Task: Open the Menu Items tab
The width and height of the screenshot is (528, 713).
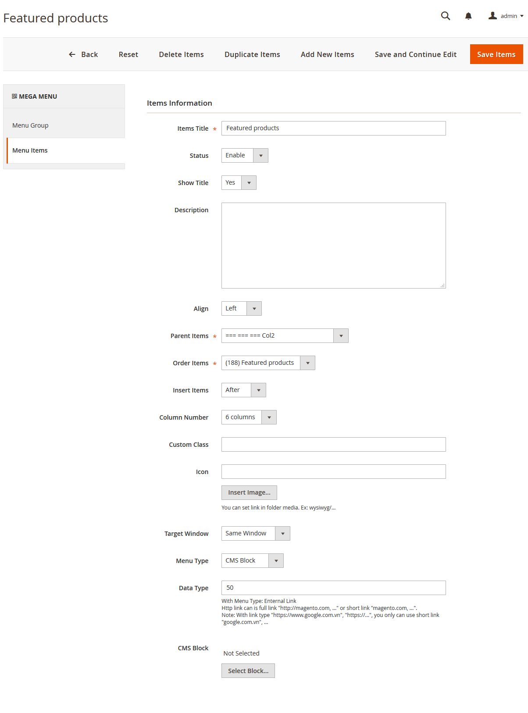Action: [x=66, y=150]
